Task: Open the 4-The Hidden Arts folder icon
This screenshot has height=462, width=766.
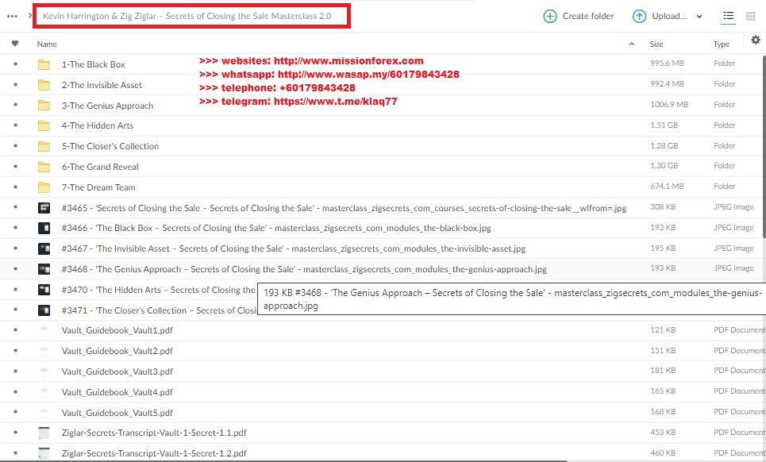Action: click(x=44, y=125)
